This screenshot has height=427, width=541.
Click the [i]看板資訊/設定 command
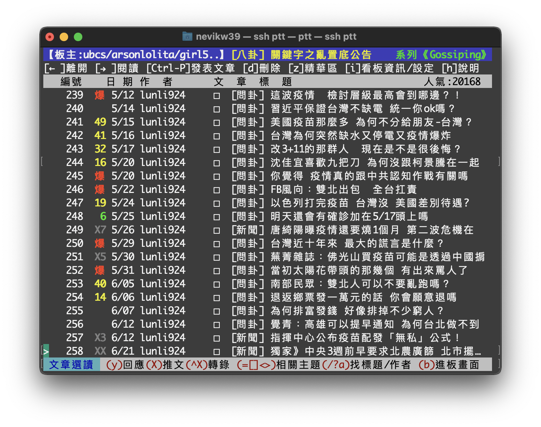(389, 68)
